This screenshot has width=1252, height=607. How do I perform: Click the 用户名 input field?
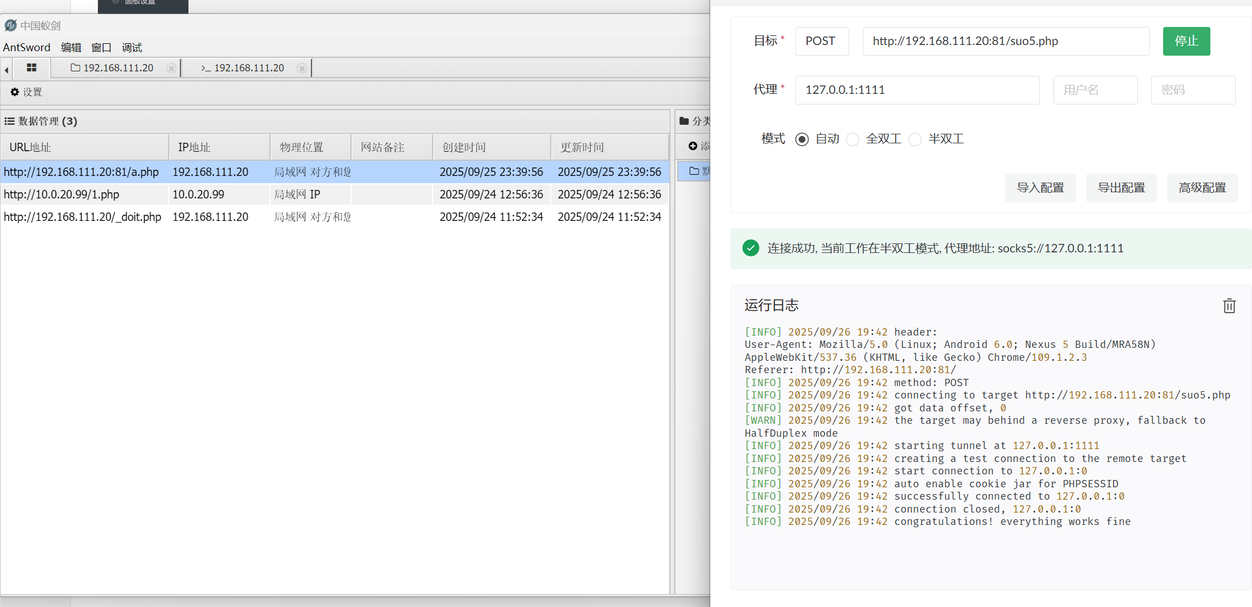(1095, 90)
